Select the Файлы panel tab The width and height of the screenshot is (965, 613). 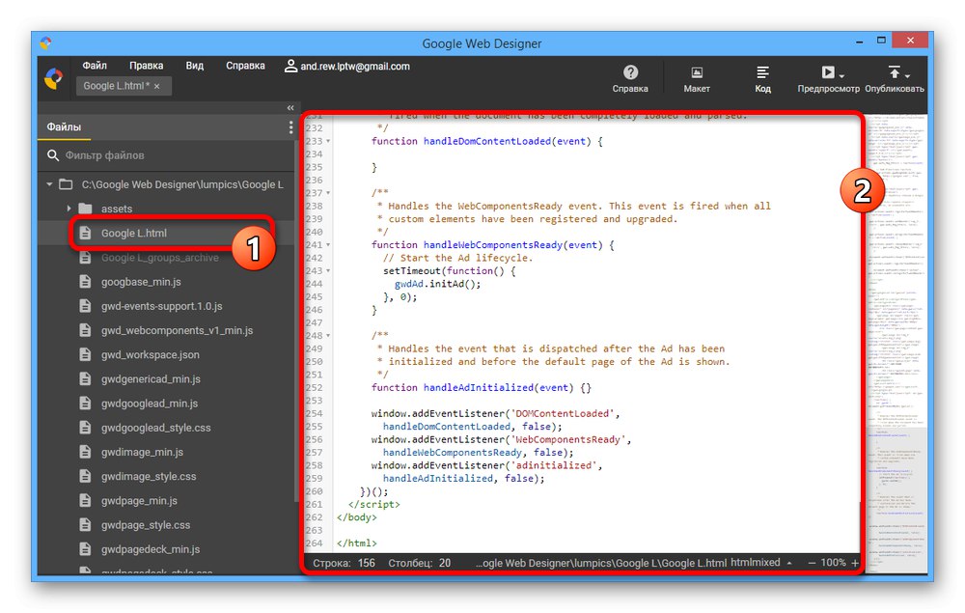coord(64,126)
